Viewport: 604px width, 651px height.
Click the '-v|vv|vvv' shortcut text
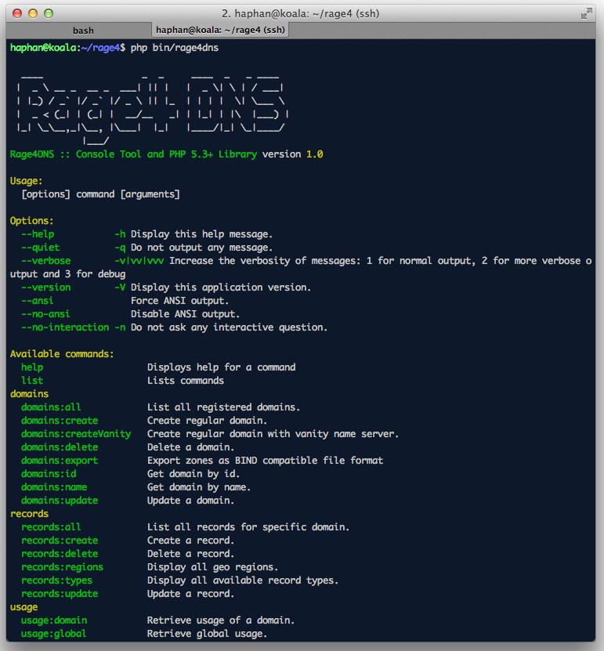point(139,261)
